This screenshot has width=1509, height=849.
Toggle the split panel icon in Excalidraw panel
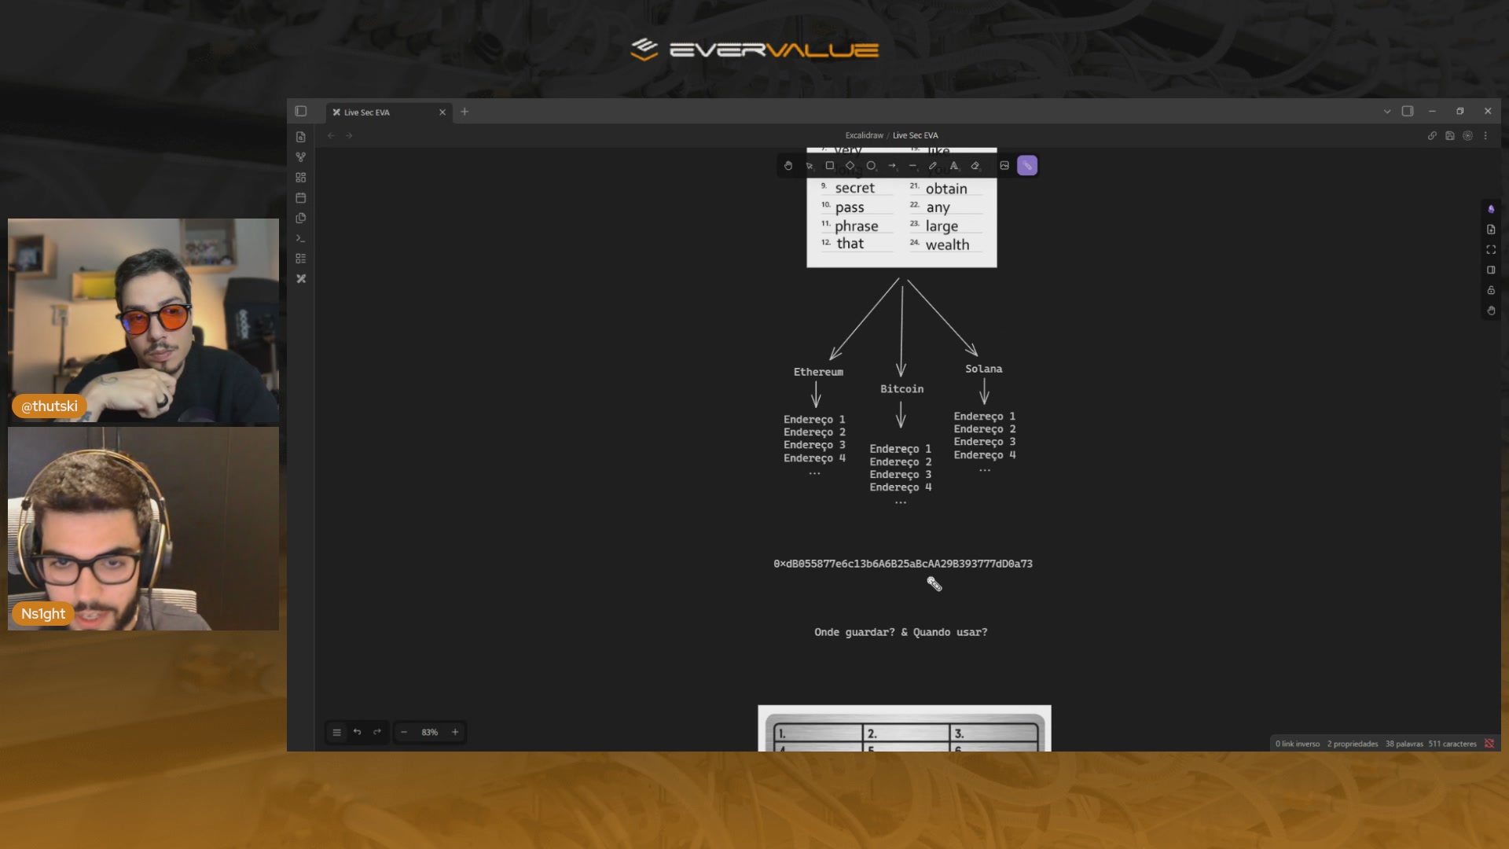coord(1491,270)
